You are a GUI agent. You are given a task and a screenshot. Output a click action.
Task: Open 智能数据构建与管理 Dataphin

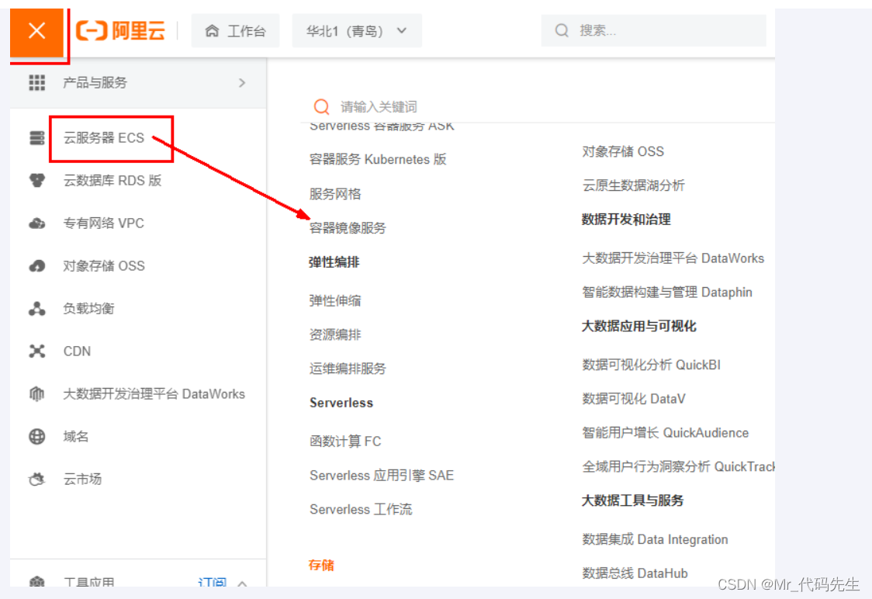coord(666,293)
